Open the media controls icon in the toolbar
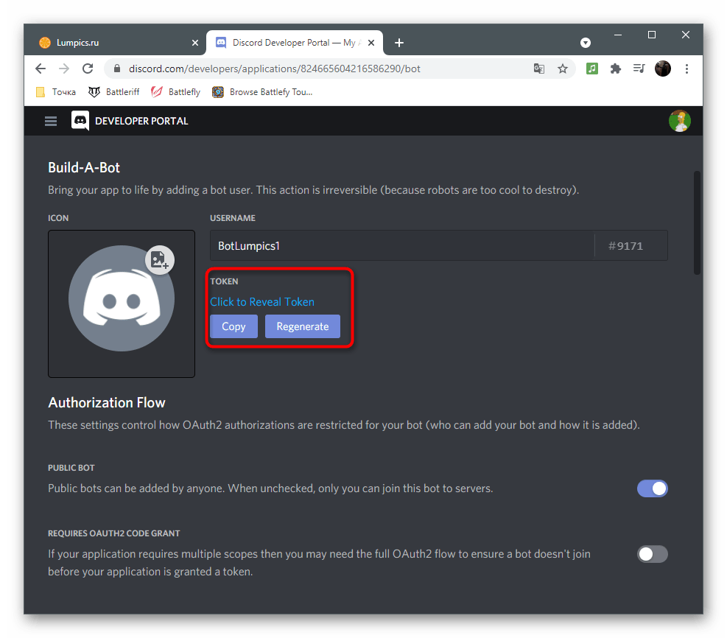The width and height of the screenshot is (727, 638). click(x=639, y=68)
